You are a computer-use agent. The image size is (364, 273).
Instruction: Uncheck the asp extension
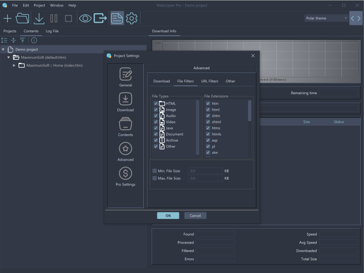pyautogui.click(x=208, y=140)
